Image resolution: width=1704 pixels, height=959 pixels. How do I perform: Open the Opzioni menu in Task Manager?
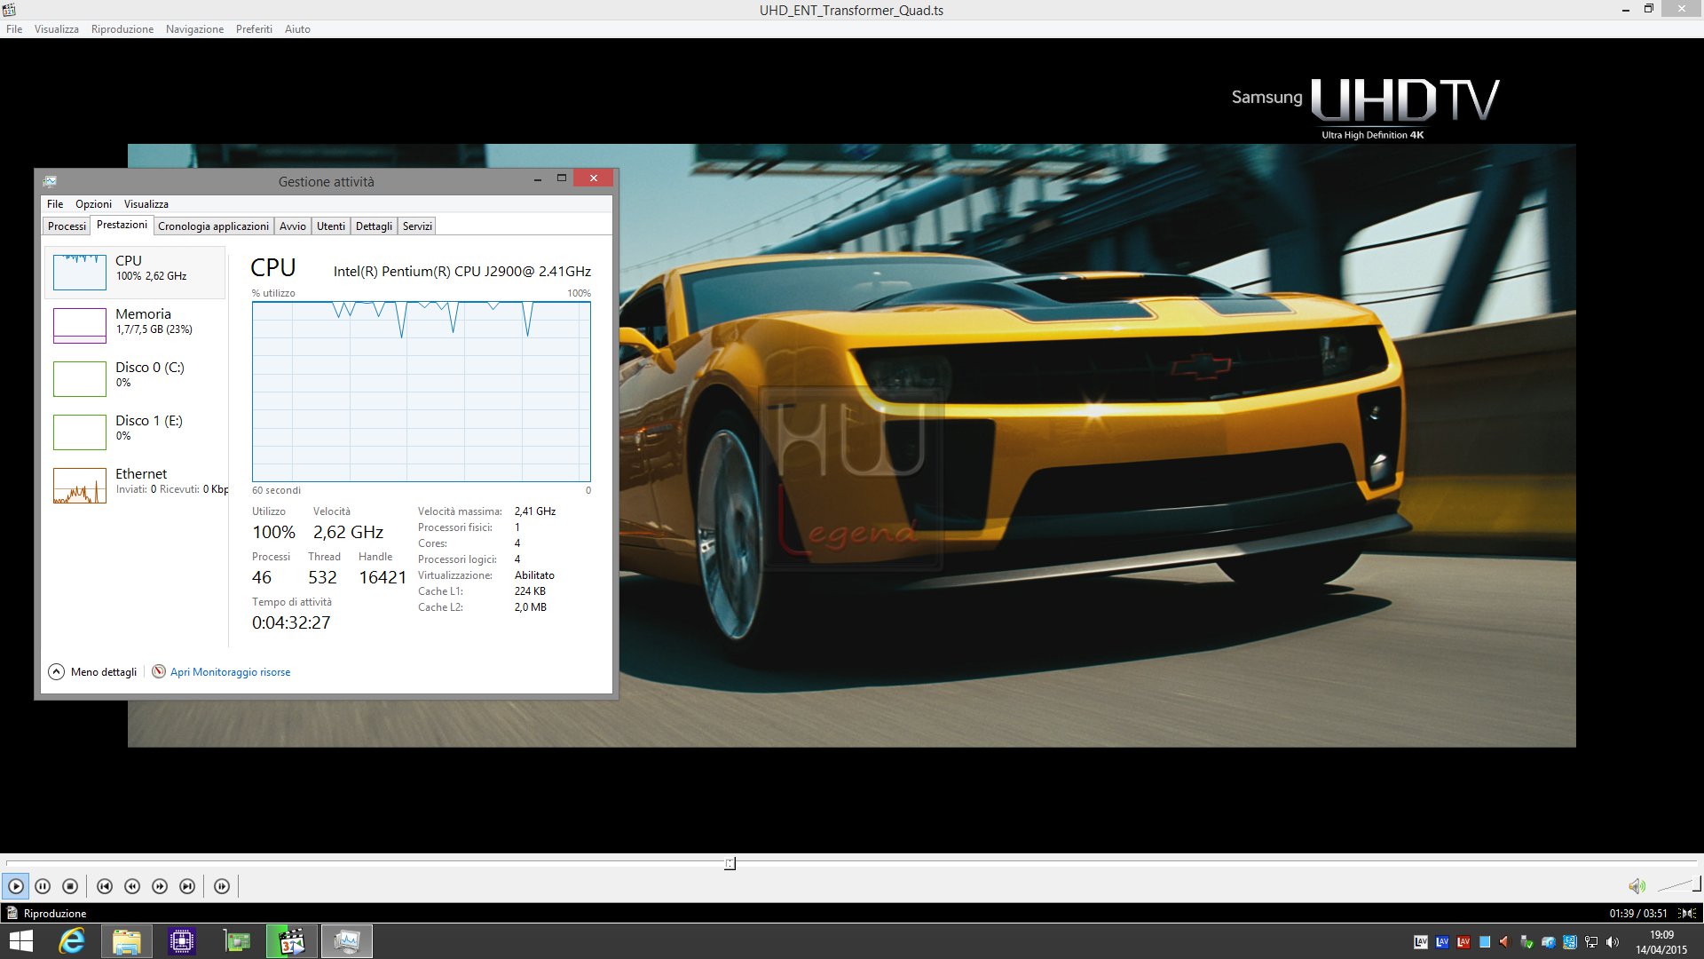click(x=93, y=204)
